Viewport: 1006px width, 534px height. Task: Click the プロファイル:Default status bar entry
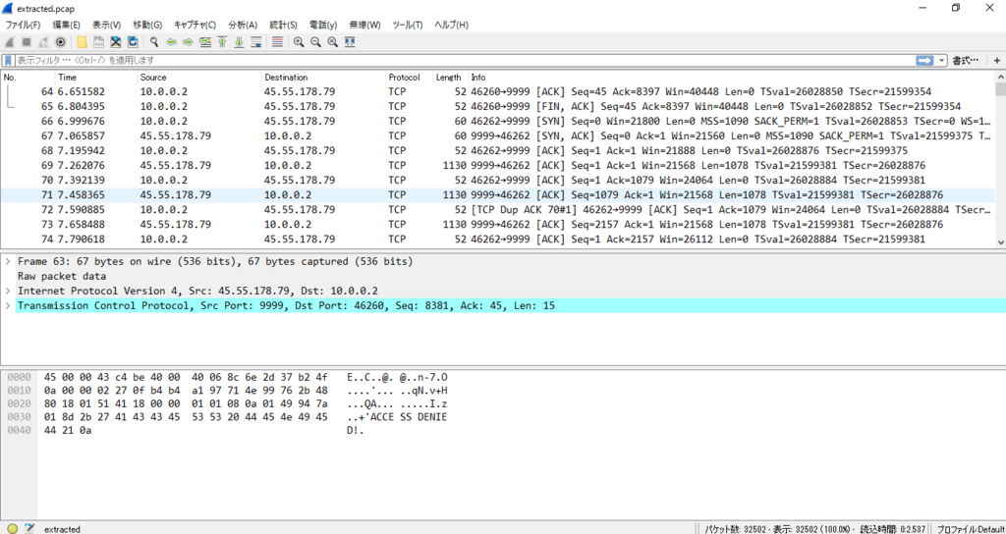tap(970, 529)
